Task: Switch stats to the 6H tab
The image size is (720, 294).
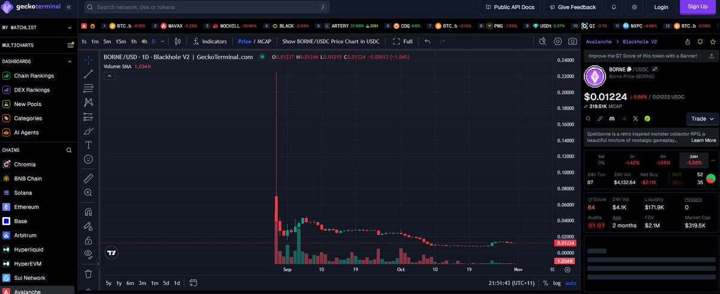Action: click(663, 160)
